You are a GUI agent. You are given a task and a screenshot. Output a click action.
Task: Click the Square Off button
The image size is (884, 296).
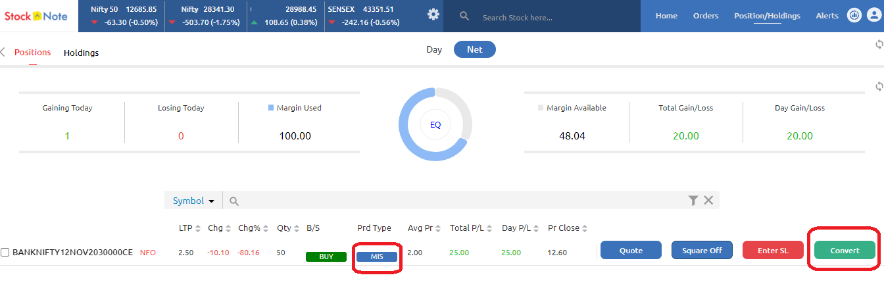(x=702, y=250)
